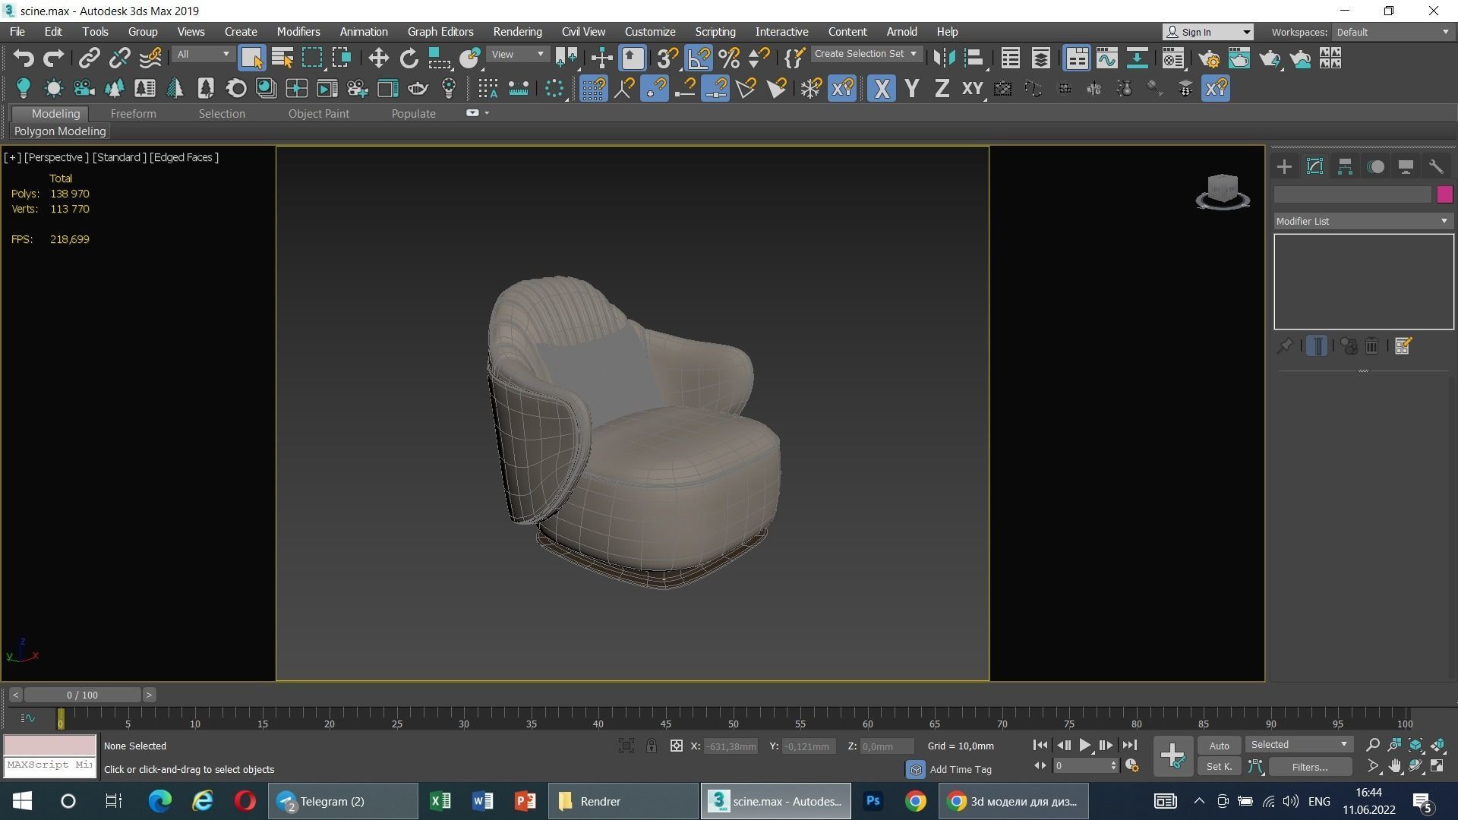Click the Key Filters button
This screenshot has height=820, width=1458.
coord(1310,767)
